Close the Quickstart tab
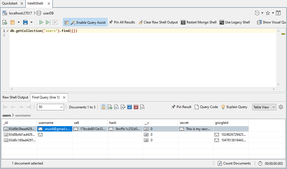Screen dimensions: 287x169 (x=22, y=3)
